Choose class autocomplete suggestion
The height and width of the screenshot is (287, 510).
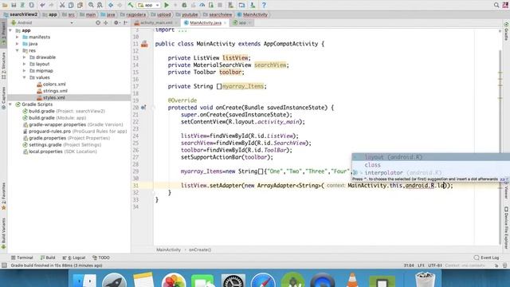click(x=431, y=165)
